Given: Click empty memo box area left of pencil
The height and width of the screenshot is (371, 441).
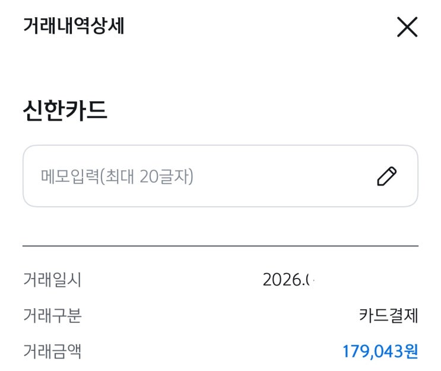Looking at the screenshot, I should pyautogui.click(x=284, y=176).
